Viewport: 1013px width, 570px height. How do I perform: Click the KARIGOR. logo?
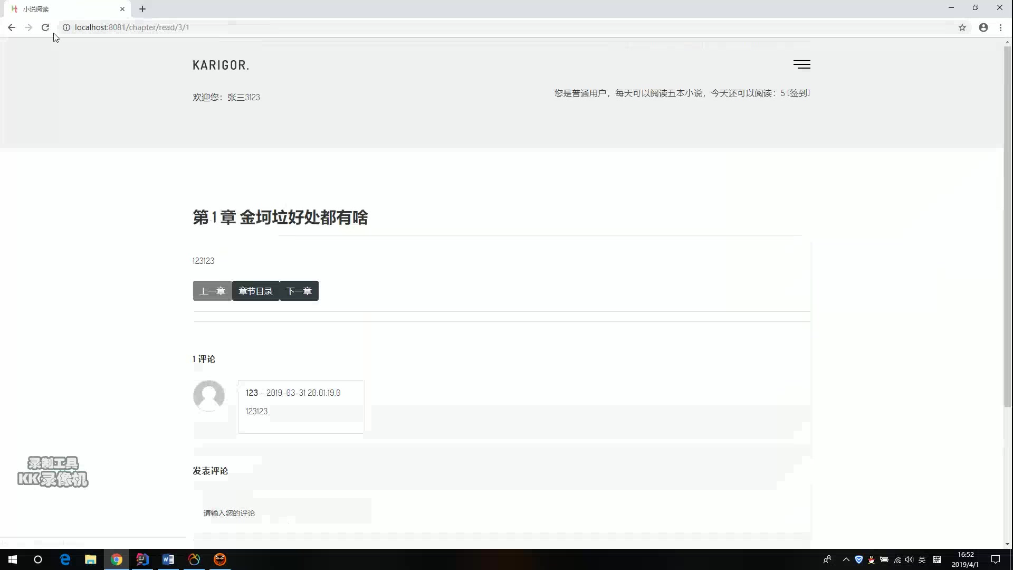221,65
